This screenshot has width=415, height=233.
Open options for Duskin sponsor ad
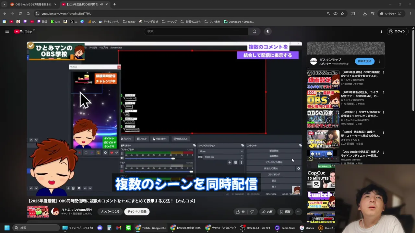click(380, 61)
